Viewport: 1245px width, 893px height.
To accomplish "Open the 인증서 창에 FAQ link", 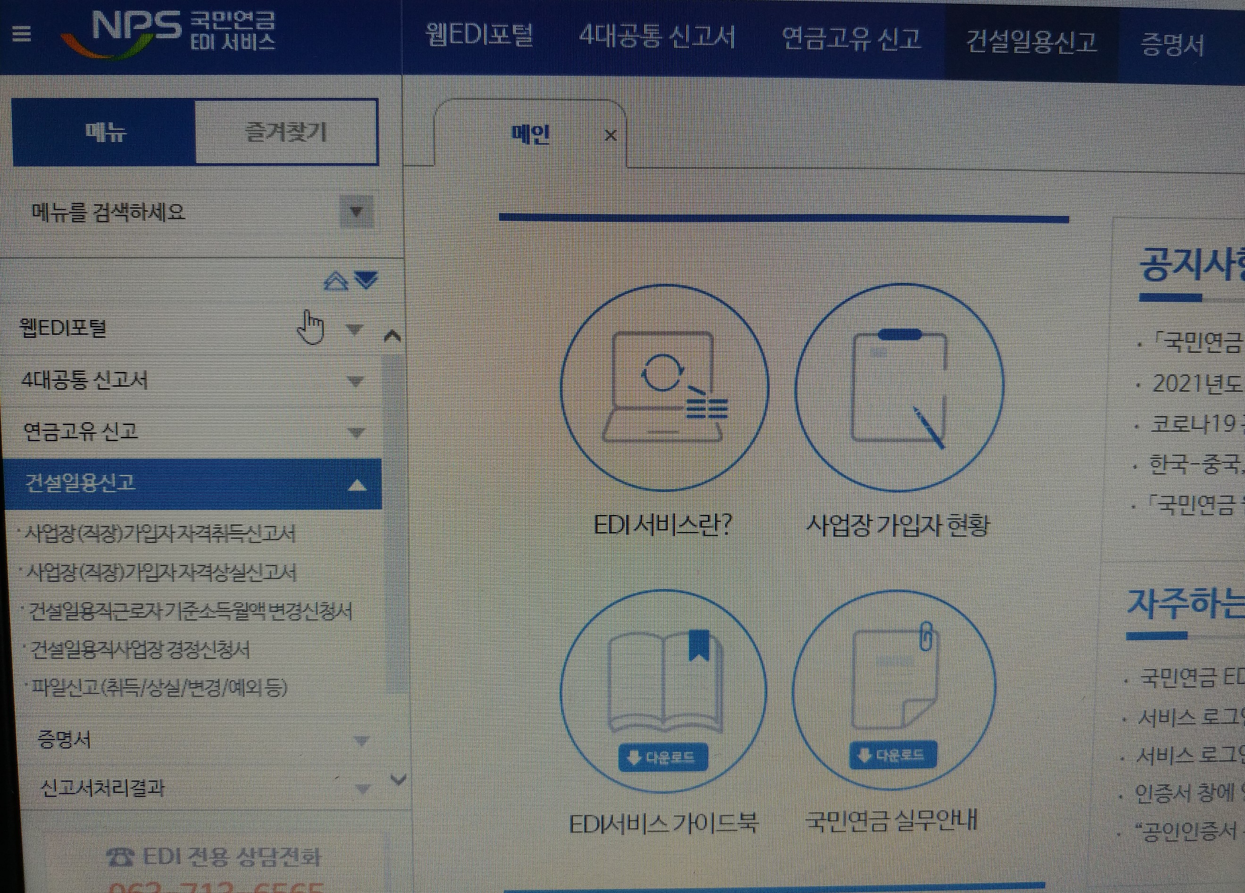I will pyautogui.click(x=1188, y=793).
